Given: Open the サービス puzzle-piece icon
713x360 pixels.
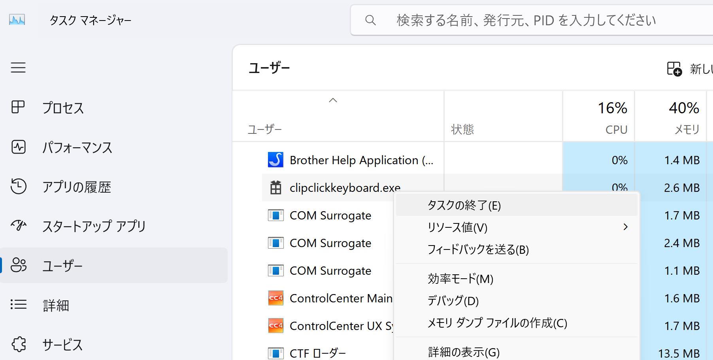Looking at the screenshot, I should (18, 344).
